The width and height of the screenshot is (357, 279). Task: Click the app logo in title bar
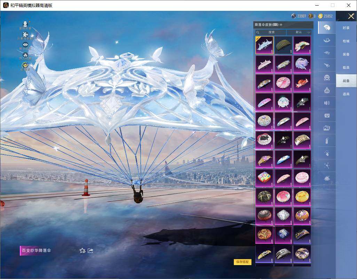(x=6, y=5)
